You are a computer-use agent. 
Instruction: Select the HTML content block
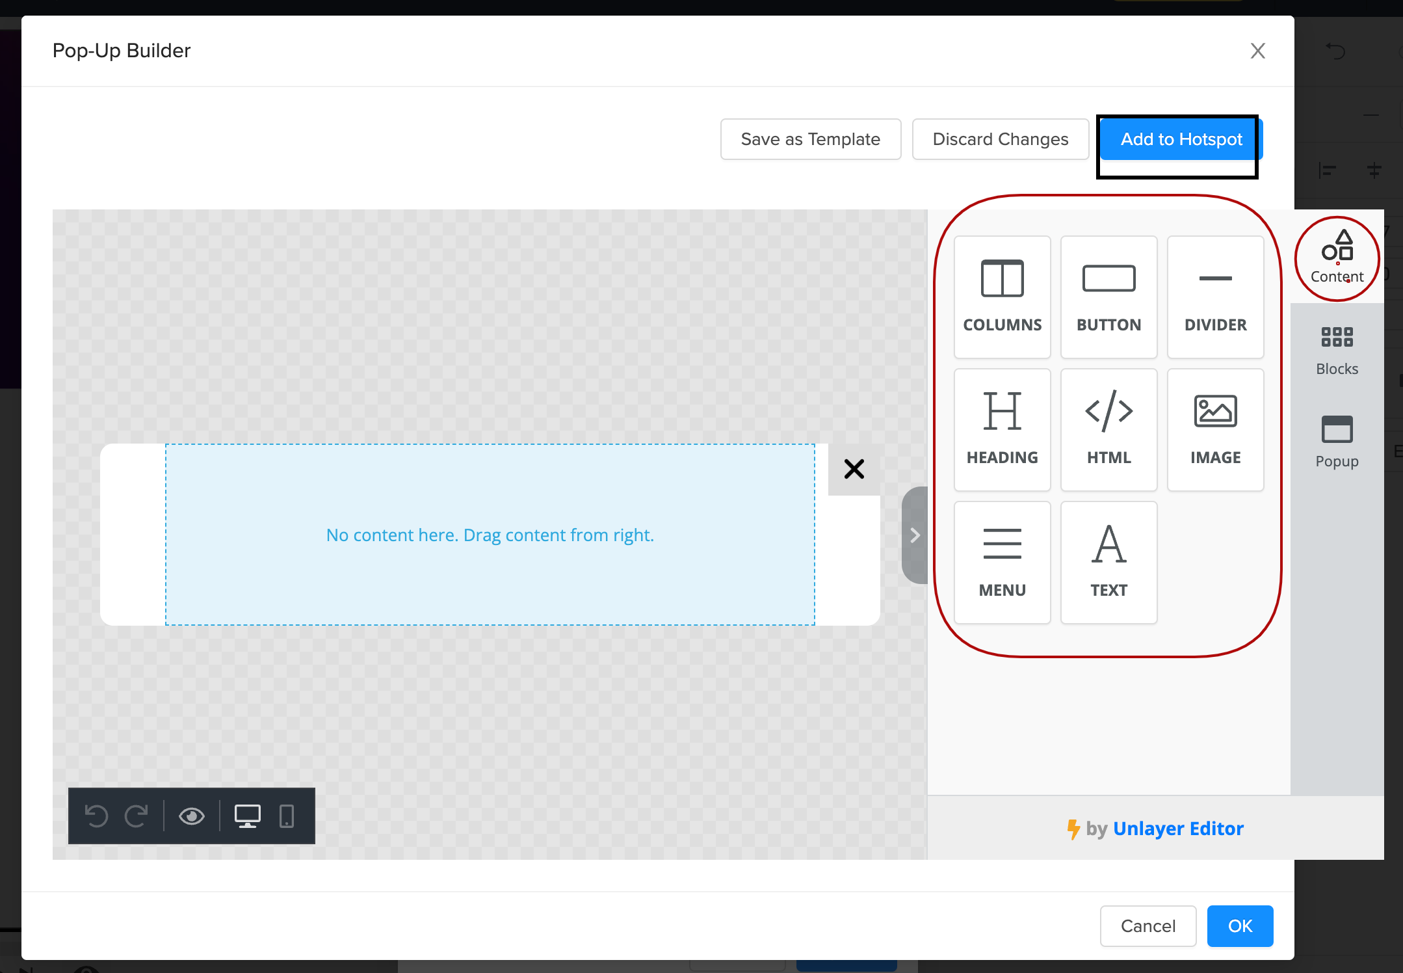click(x=1108, y=429)
